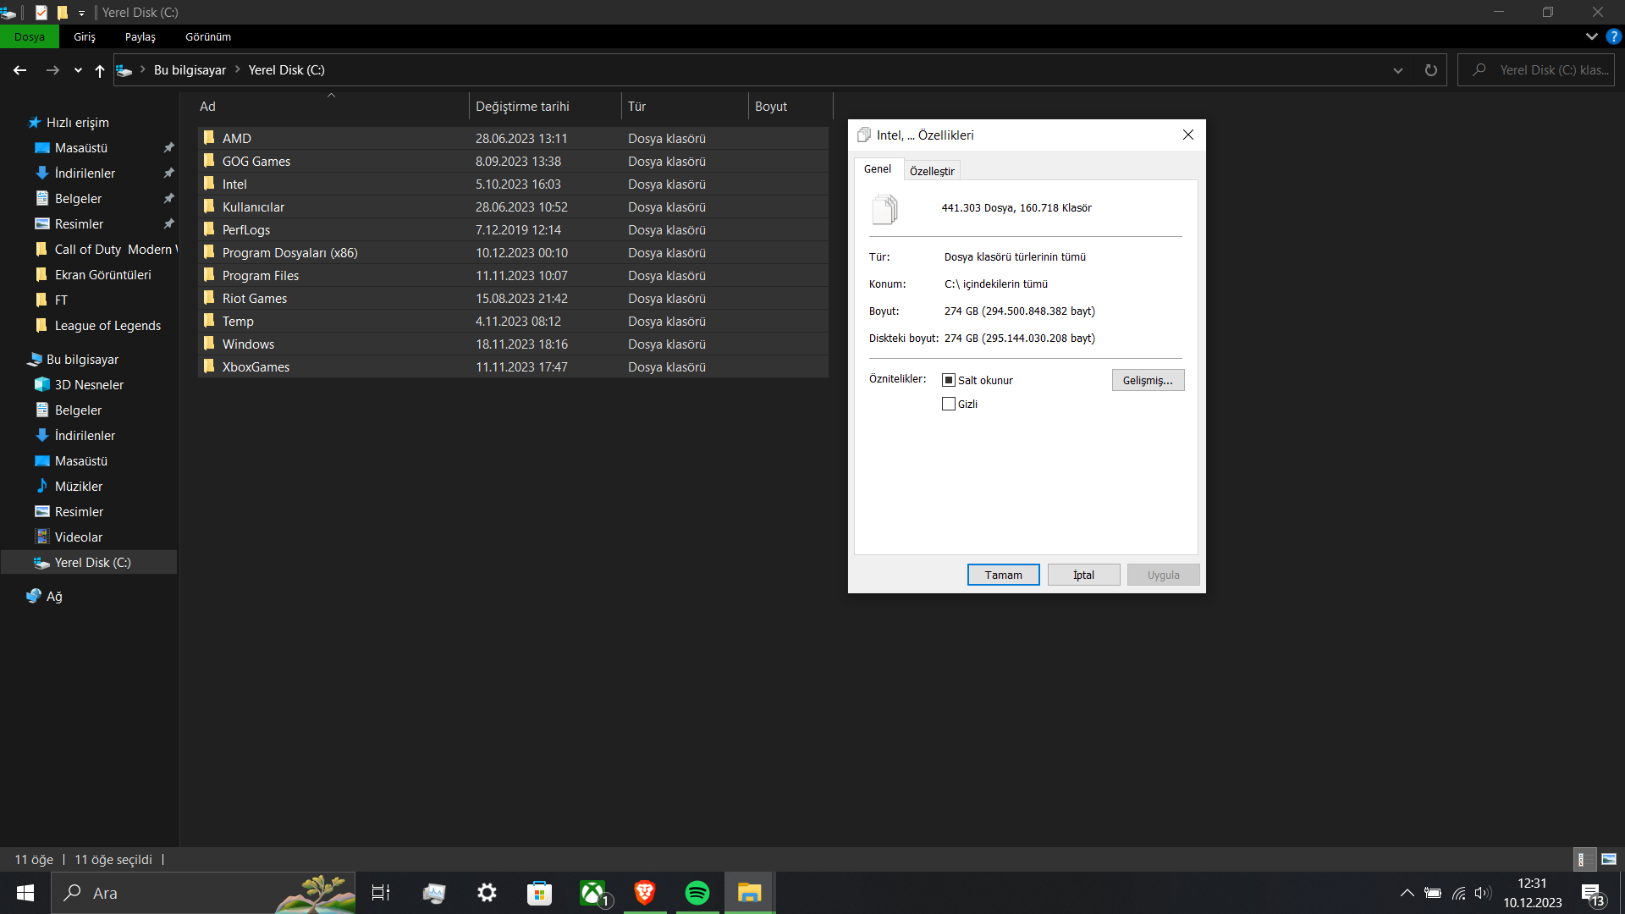Open the recent locations dropdown arrow
Screen dimensions: 1625x914
tap(78, 71)
